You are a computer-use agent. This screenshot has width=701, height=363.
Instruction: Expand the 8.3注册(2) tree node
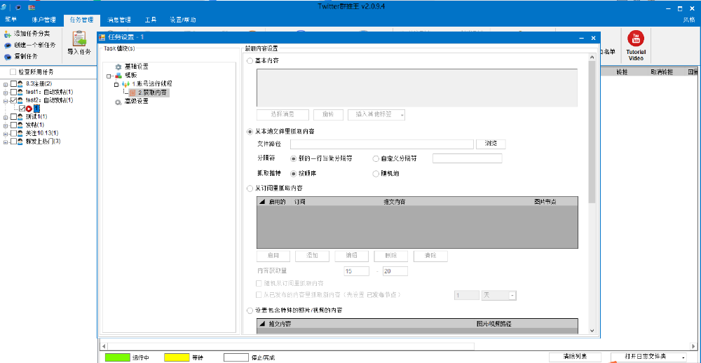pyautogui.click(x=6, y=84)
